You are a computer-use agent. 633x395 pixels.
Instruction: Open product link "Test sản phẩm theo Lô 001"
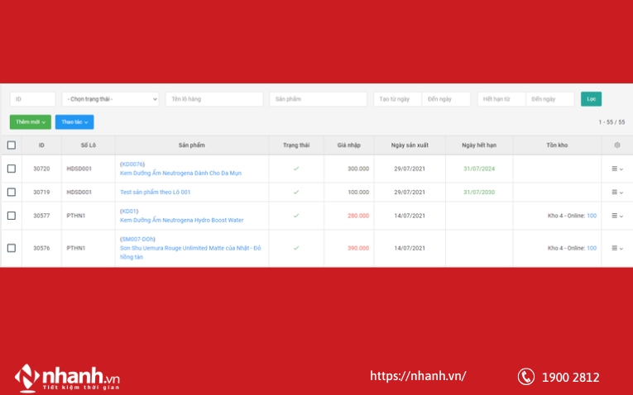coord(156,192)
